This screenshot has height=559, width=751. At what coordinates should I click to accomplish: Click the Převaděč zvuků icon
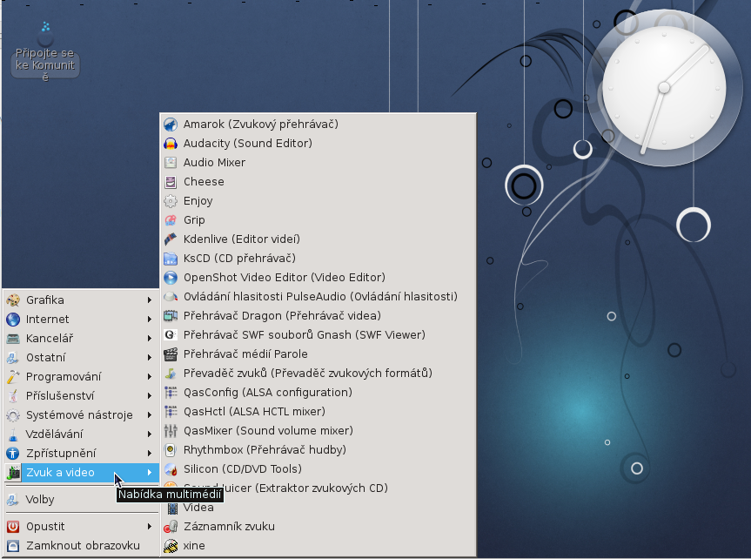point(171,374)
